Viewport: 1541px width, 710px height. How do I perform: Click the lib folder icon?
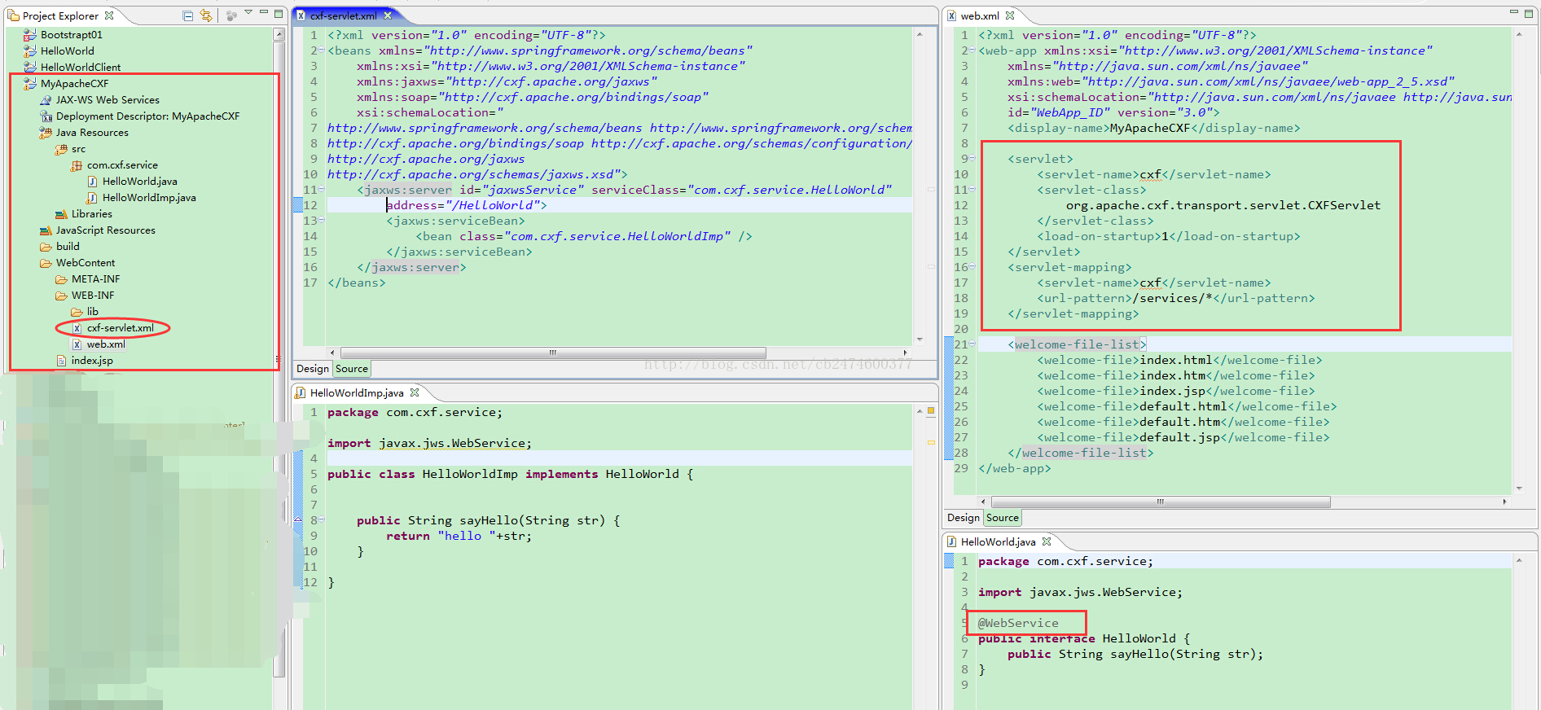[x=77, y=312]
